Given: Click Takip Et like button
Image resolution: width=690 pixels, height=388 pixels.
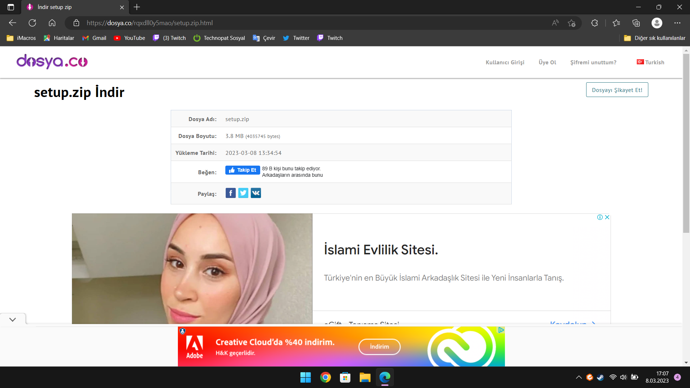Looking at the screenshot, I should pyautogui.click(x=243, y=170).
